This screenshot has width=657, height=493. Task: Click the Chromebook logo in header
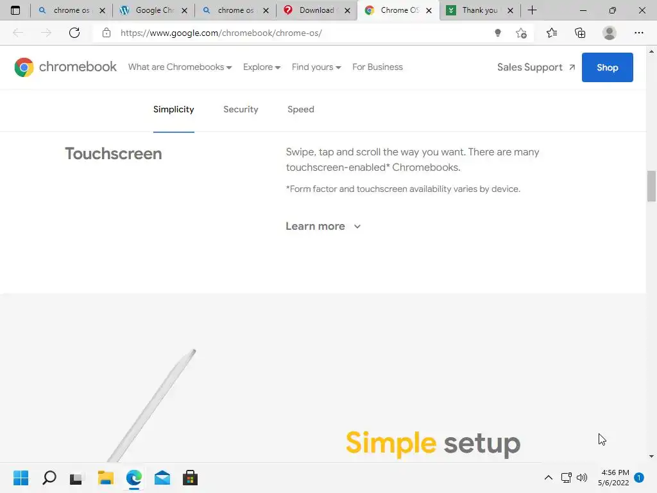tap(65, 67)
